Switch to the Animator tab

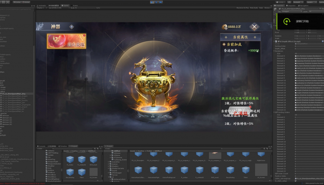click(x=42, y=6)
